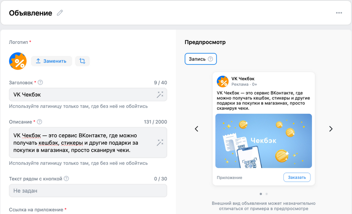Show help for Заголовок field

click(x=40, y=82)
